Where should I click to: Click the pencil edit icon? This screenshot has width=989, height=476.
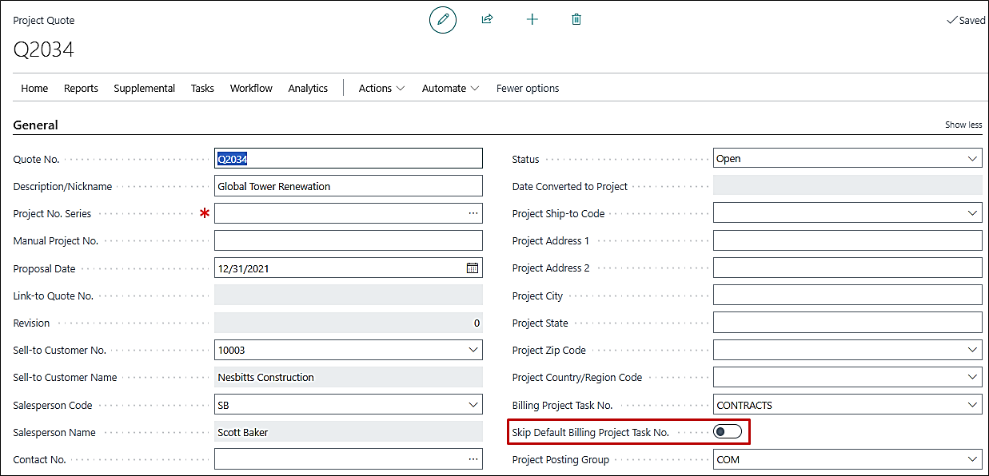[x=443, y=19]
